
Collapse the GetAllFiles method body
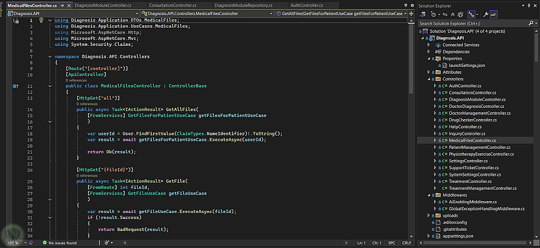tap(50, 121)
